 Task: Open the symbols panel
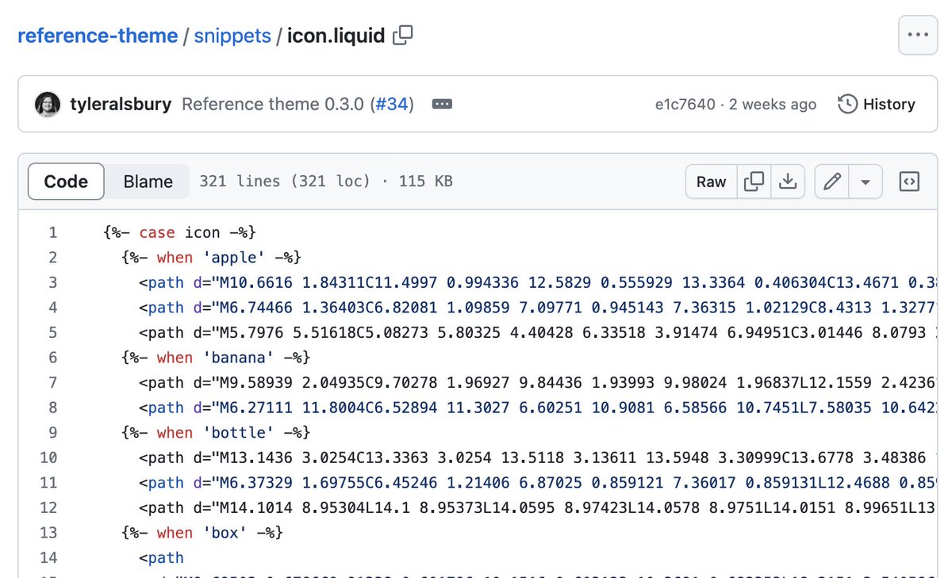tap(908, 182)
